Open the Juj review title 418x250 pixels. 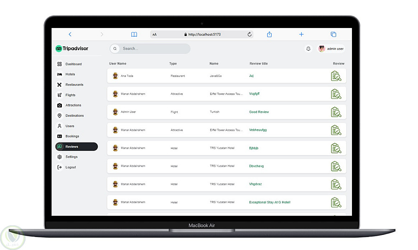click(x=251, y=76)
